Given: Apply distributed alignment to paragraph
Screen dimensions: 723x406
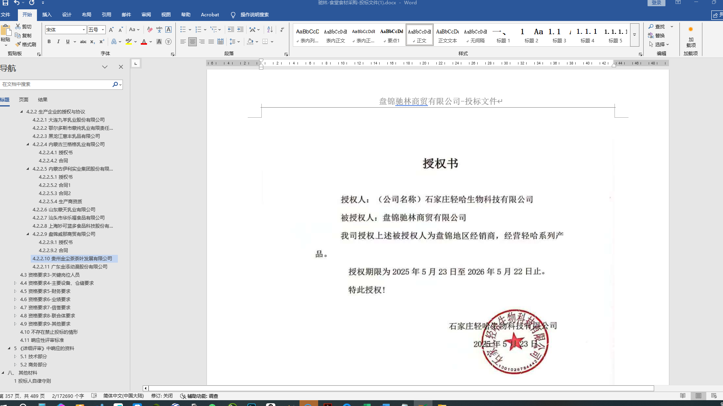Looking at the screenshot, I should 221,42.
